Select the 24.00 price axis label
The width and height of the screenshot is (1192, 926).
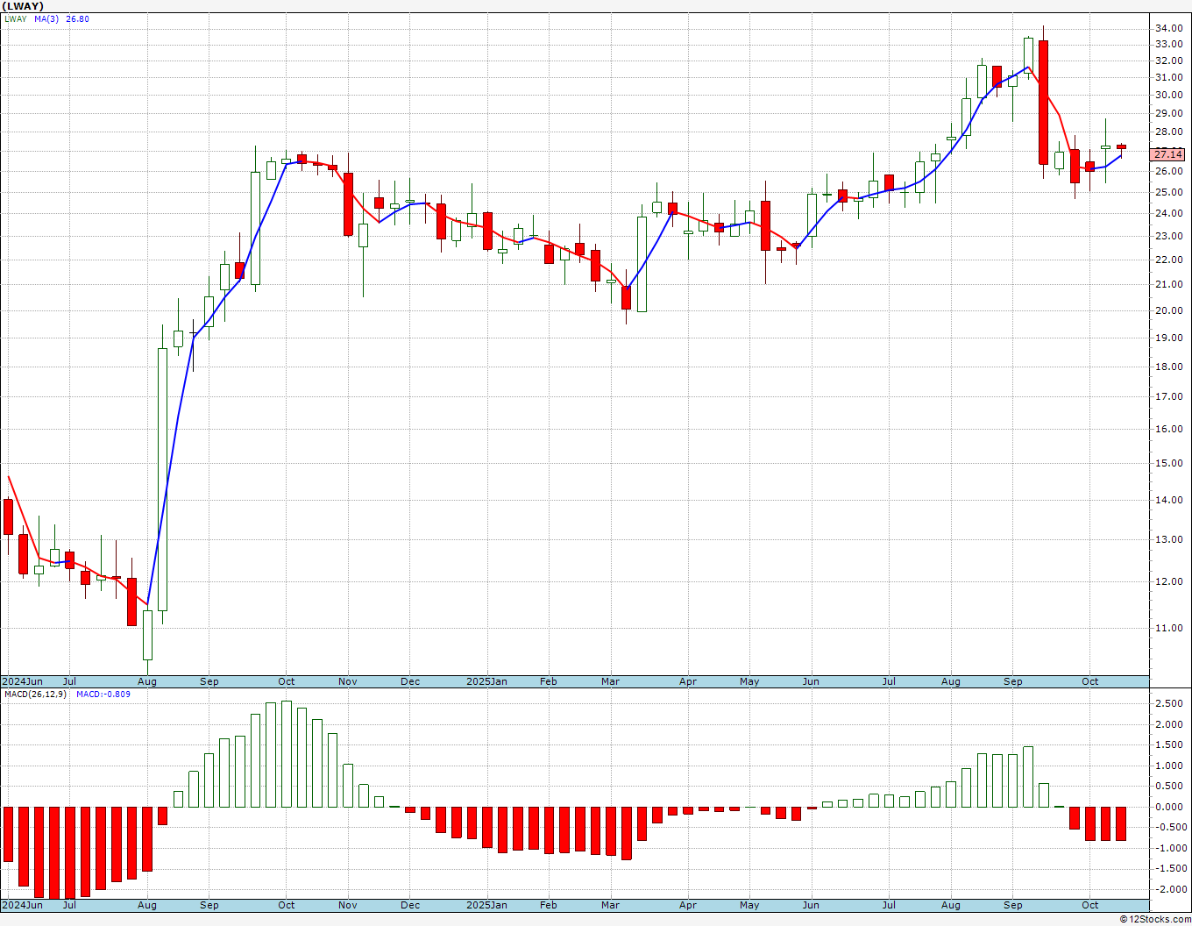pyautogui.click(x=1167, y=213)
